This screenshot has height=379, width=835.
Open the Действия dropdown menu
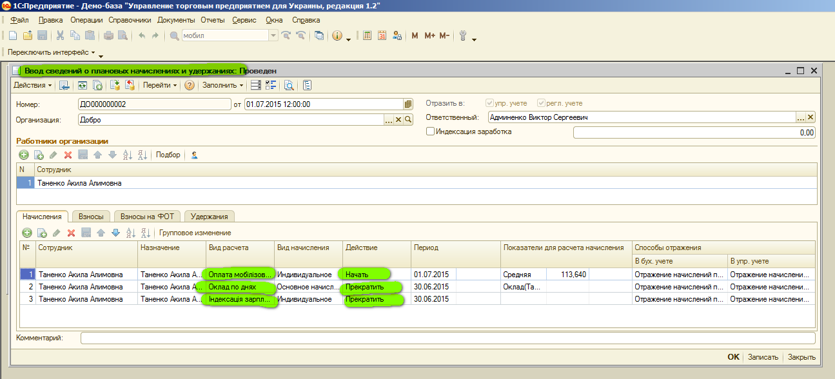point(33,84)
